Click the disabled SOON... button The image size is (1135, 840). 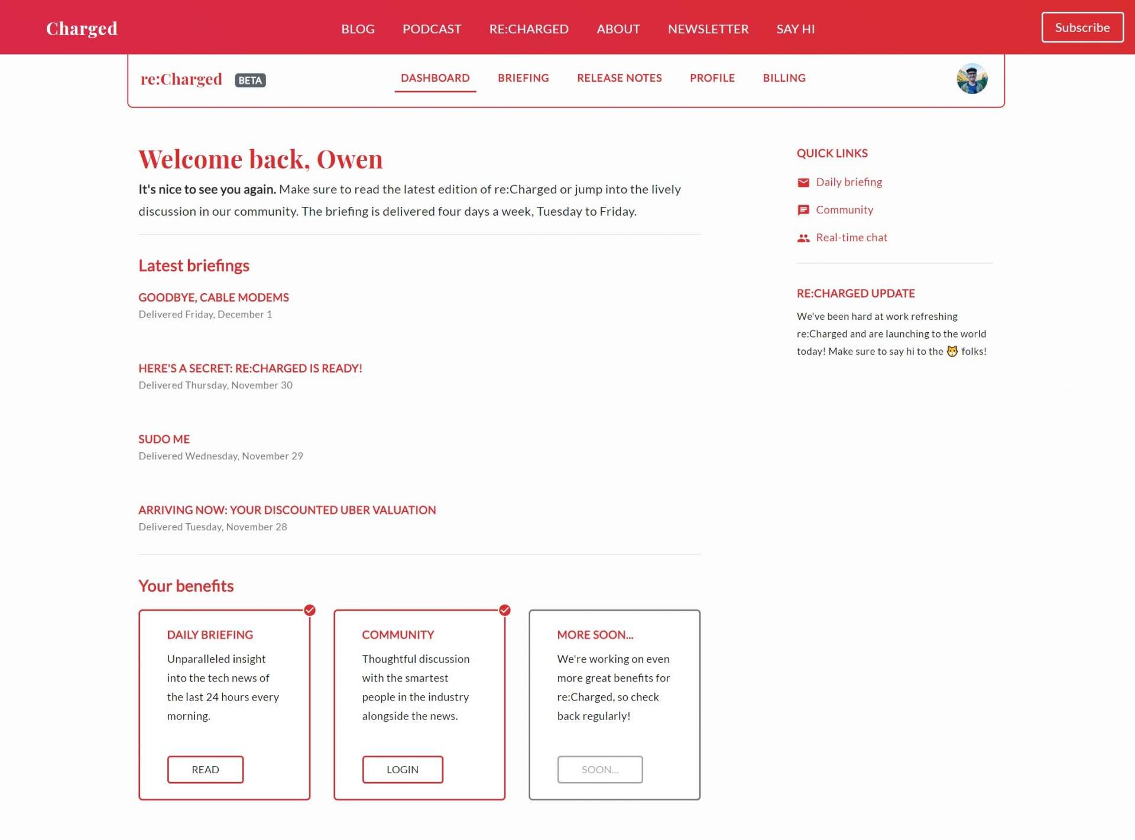pos(599,769)
